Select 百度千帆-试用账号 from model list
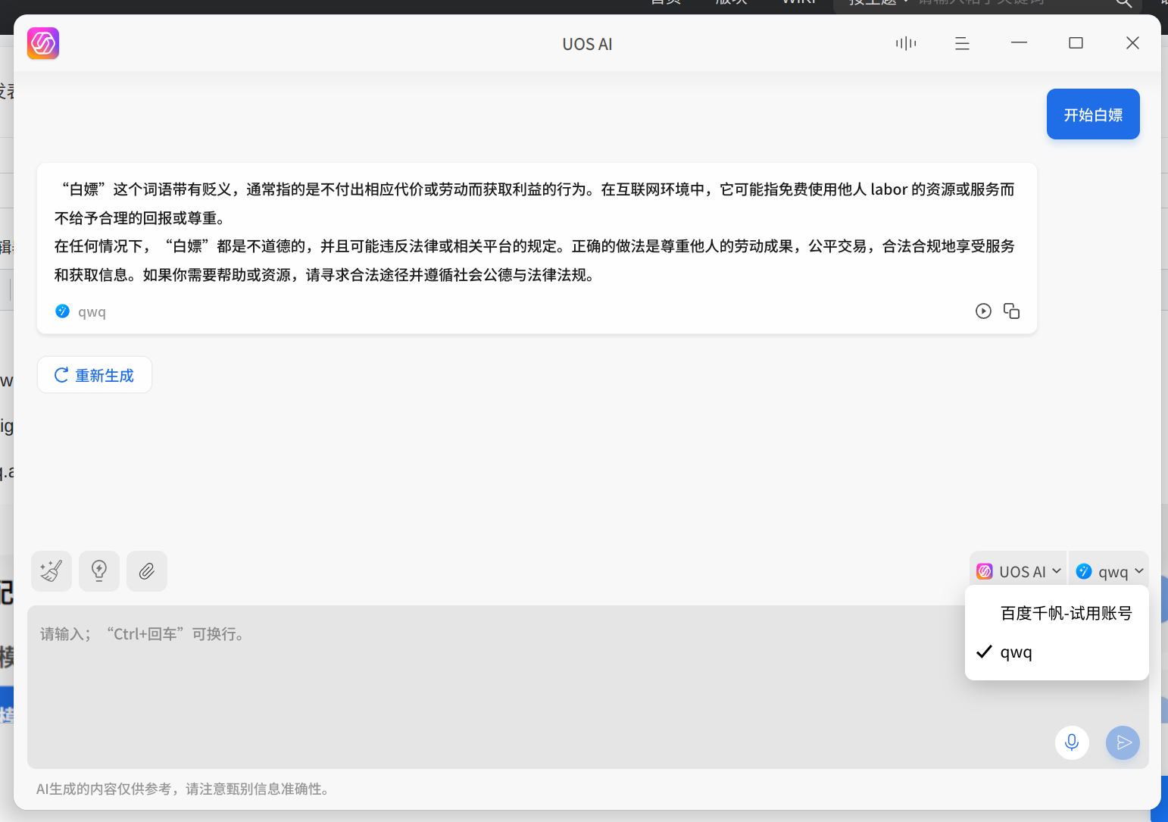The height and width of the screenshot is (822, 1168). tap(1057, 613)
